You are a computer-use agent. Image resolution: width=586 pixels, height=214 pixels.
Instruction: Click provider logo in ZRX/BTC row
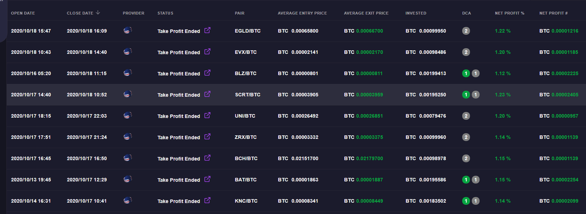(x=128, y=137)
